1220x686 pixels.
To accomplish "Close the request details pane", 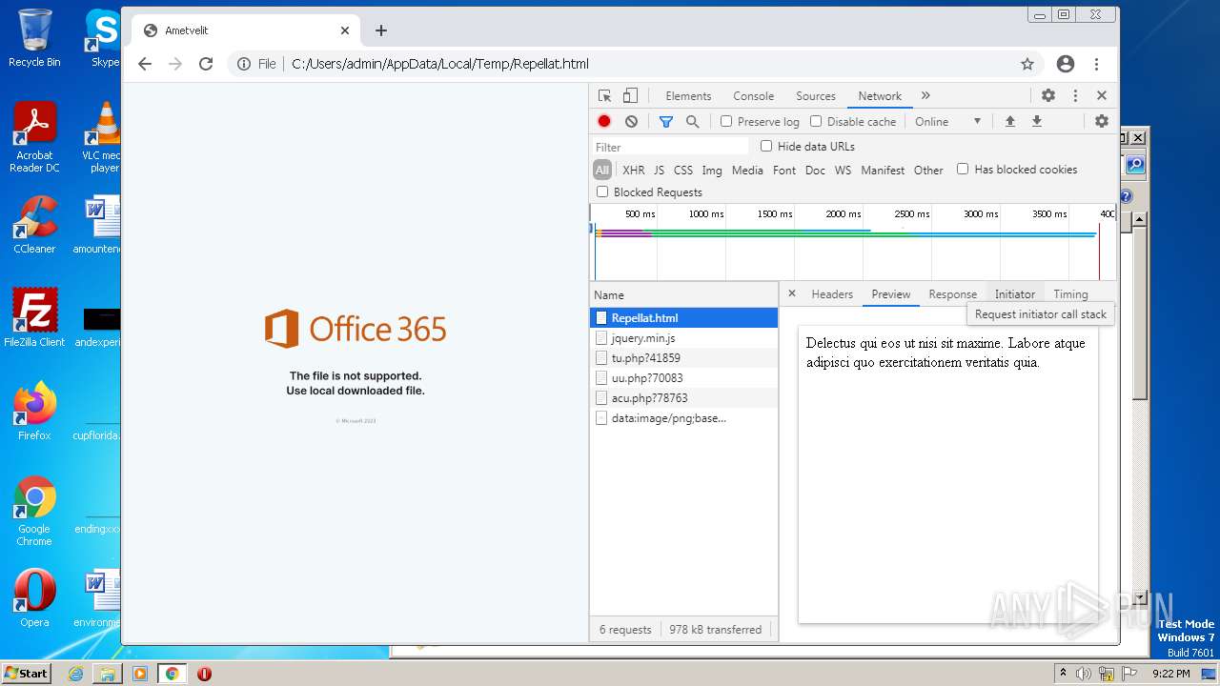I will tap(791, 293).
